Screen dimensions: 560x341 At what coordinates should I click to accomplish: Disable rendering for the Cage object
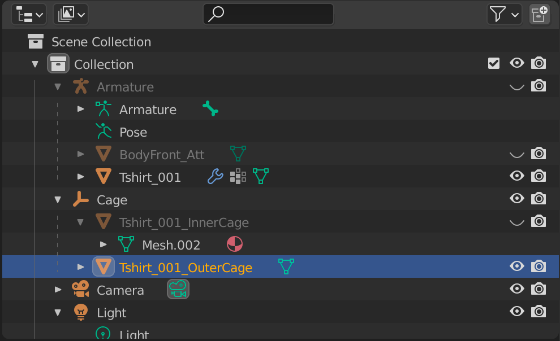(539, 199)
